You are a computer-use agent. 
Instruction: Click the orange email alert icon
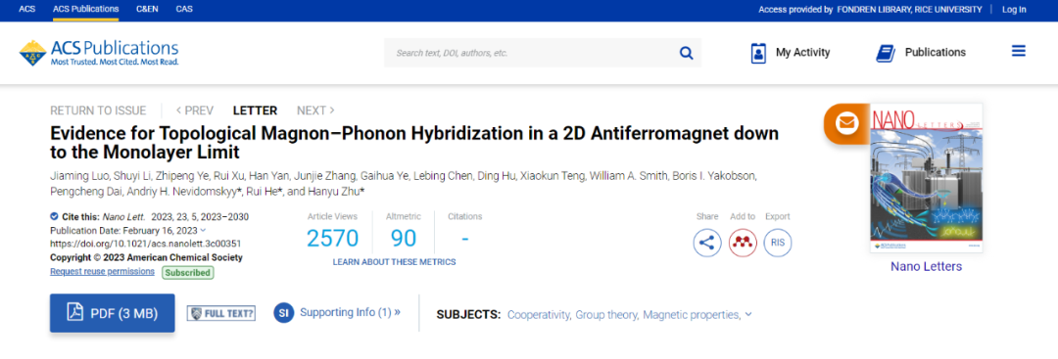(846, 124)
